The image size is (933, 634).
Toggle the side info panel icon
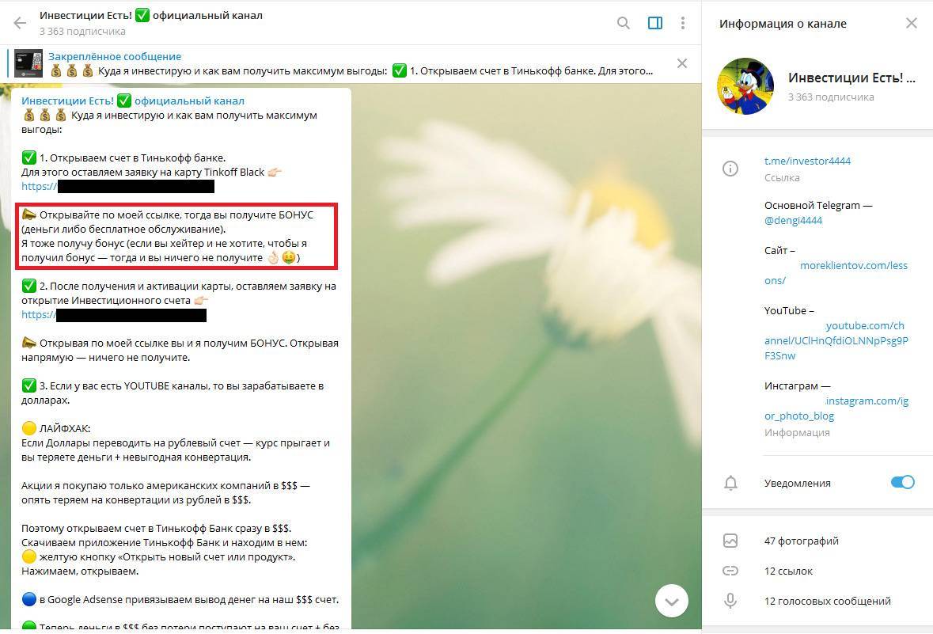[x=654, y=23]
